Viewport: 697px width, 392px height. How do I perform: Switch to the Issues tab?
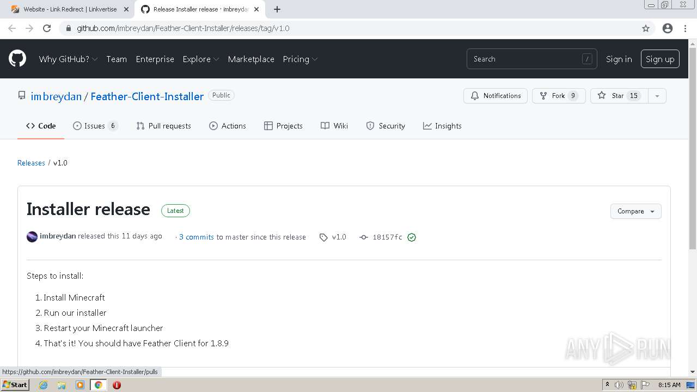coord(95,126)
